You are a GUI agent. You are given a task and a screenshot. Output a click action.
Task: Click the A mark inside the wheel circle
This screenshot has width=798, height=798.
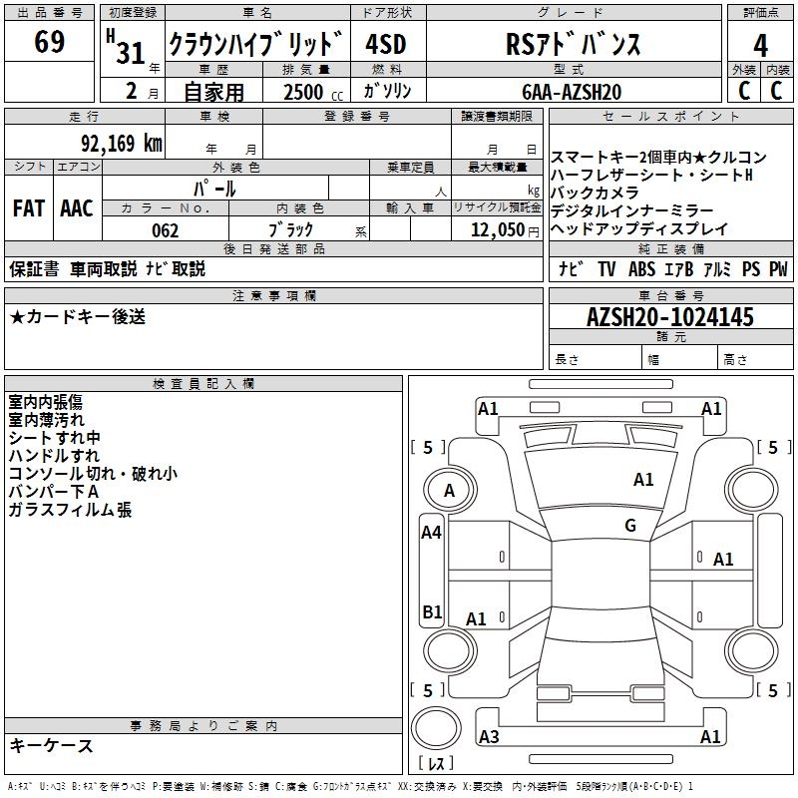(x=450, y=491)
